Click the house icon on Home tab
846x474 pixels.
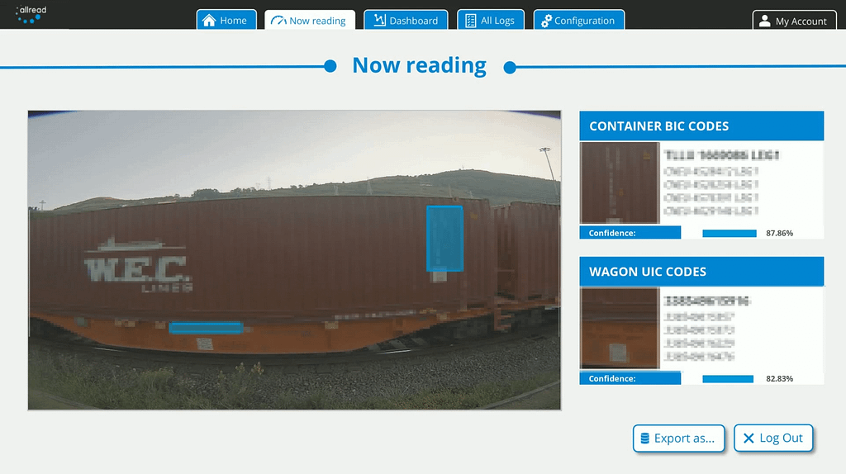click(209, 21)
